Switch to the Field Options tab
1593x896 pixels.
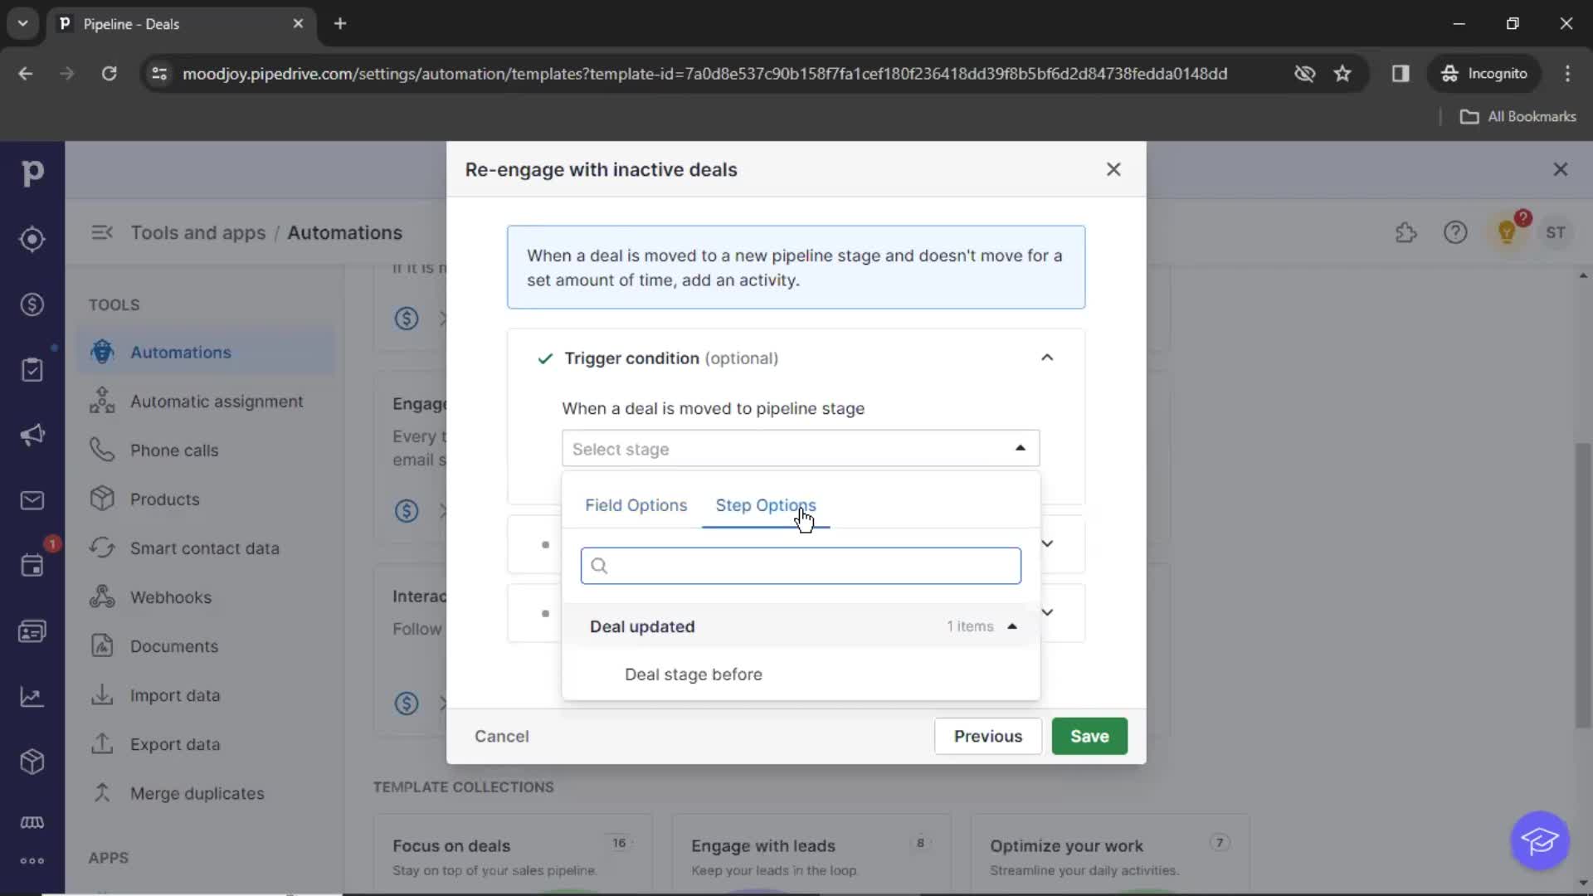pyautogui.click(x=636, y=504)
